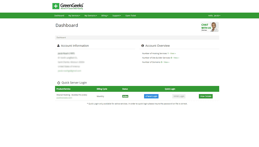Expand the My Domains dropdown

point(91,16)
